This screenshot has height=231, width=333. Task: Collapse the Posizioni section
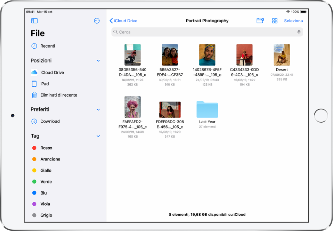pyautogui.click(x=98, y=61)
